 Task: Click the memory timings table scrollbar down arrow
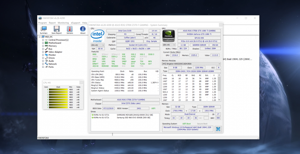(219, 100)
